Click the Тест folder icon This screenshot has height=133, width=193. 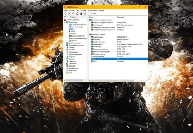67,73
